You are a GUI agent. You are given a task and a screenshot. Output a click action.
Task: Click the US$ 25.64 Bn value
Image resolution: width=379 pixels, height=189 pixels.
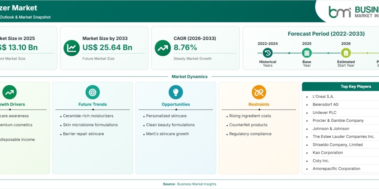pos(107,48)
